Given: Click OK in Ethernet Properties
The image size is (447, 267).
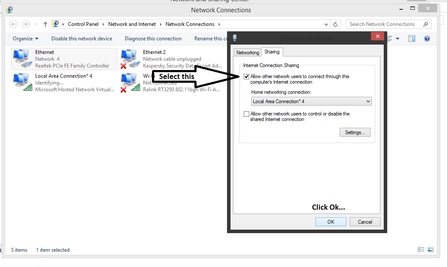Looking at the screenshot, I should click(331, 222).
